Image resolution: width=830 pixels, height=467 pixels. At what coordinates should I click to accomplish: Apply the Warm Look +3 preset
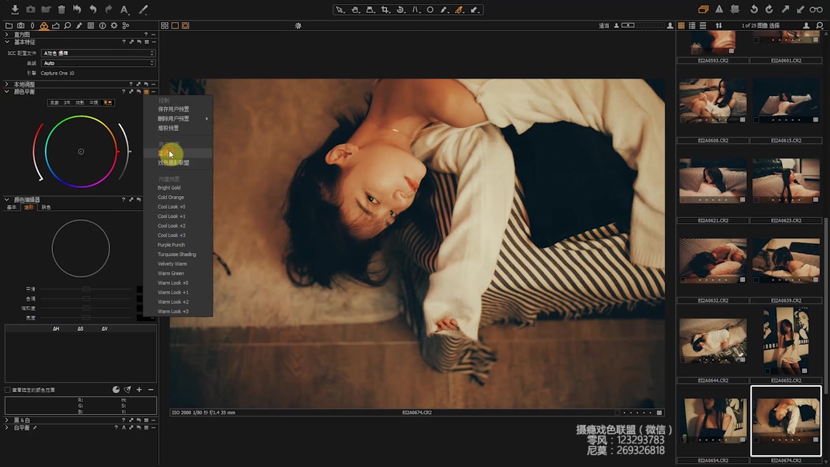[173, 311]
